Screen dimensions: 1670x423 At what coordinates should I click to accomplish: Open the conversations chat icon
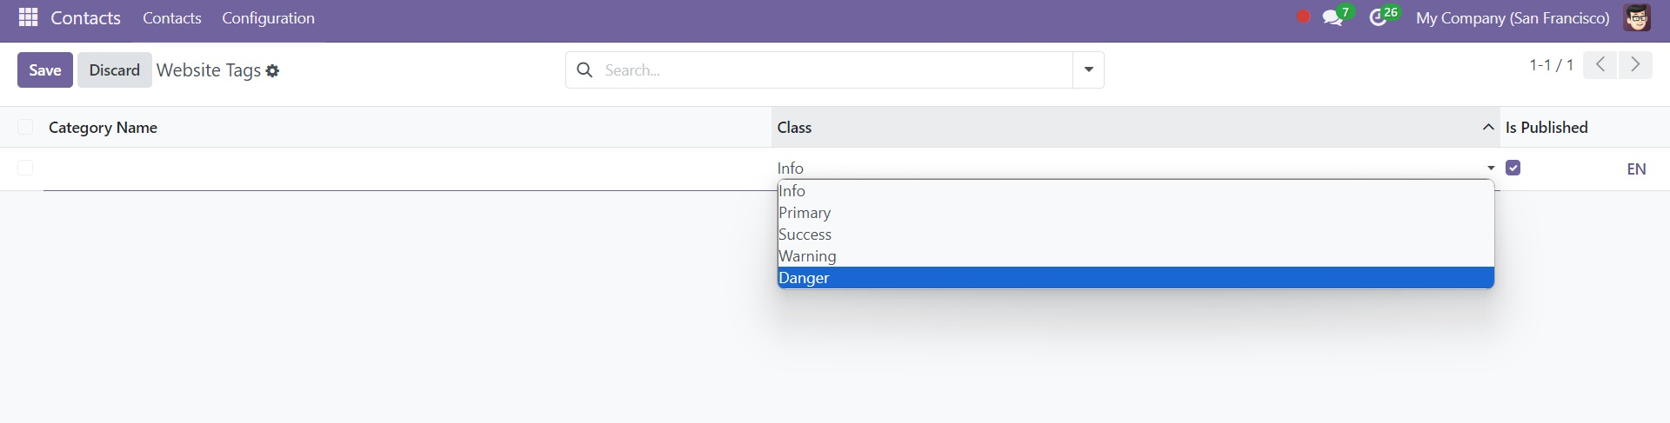click(x=1332, y=18)
